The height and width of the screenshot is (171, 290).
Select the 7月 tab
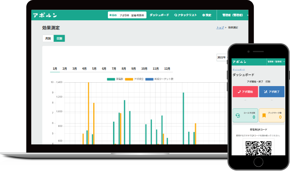(114, 69)
